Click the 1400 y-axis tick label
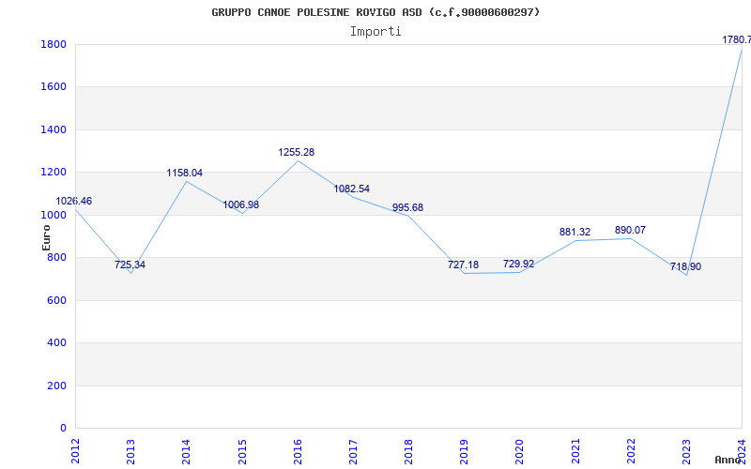 click(54, 129)
